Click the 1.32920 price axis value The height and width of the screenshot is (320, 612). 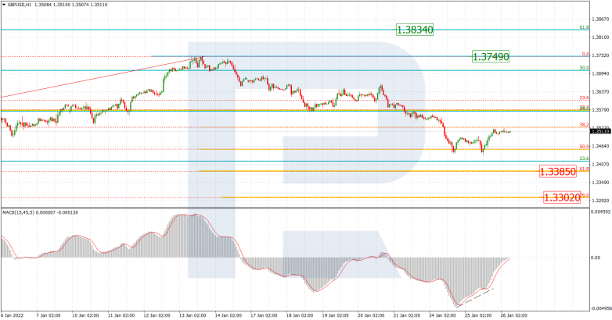point(600,201)
